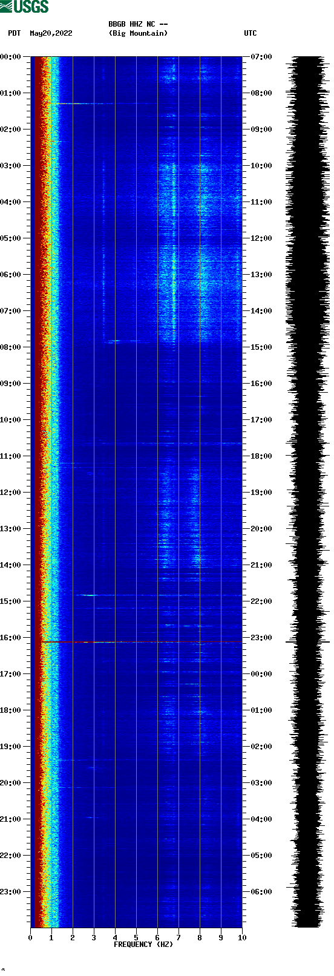Click the (Big Mountain) label

pos(138,33)
